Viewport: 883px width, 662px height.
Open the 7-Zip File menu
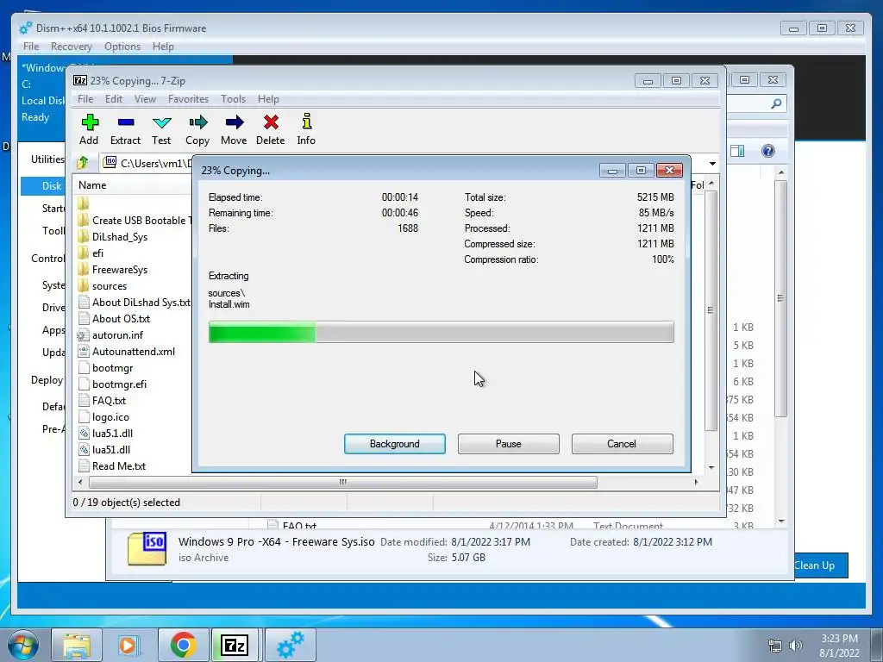85,99
